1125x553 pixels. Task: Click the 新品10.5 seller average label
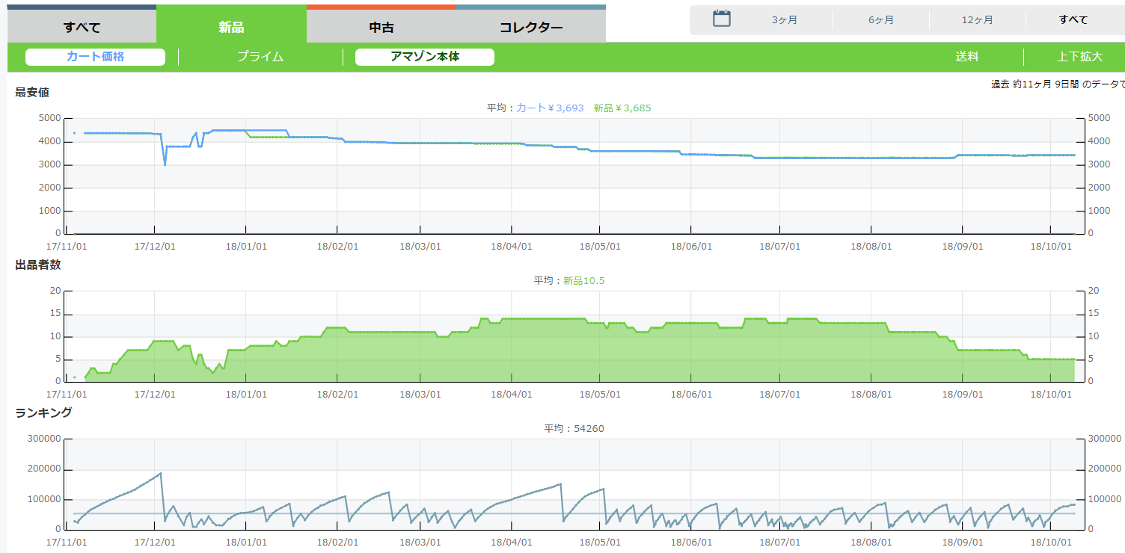click(x=583, y=281)
